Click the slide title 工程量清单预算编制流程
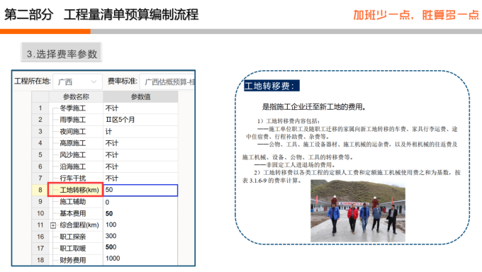The image size is (482, 272). point(131,14)
